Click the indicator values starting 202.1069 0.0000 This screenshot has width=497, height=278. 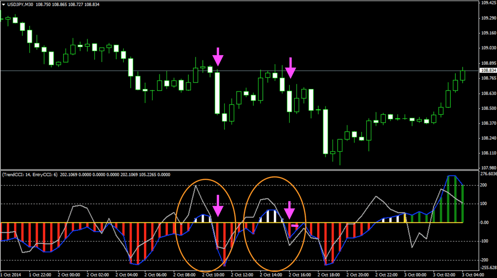115,175
